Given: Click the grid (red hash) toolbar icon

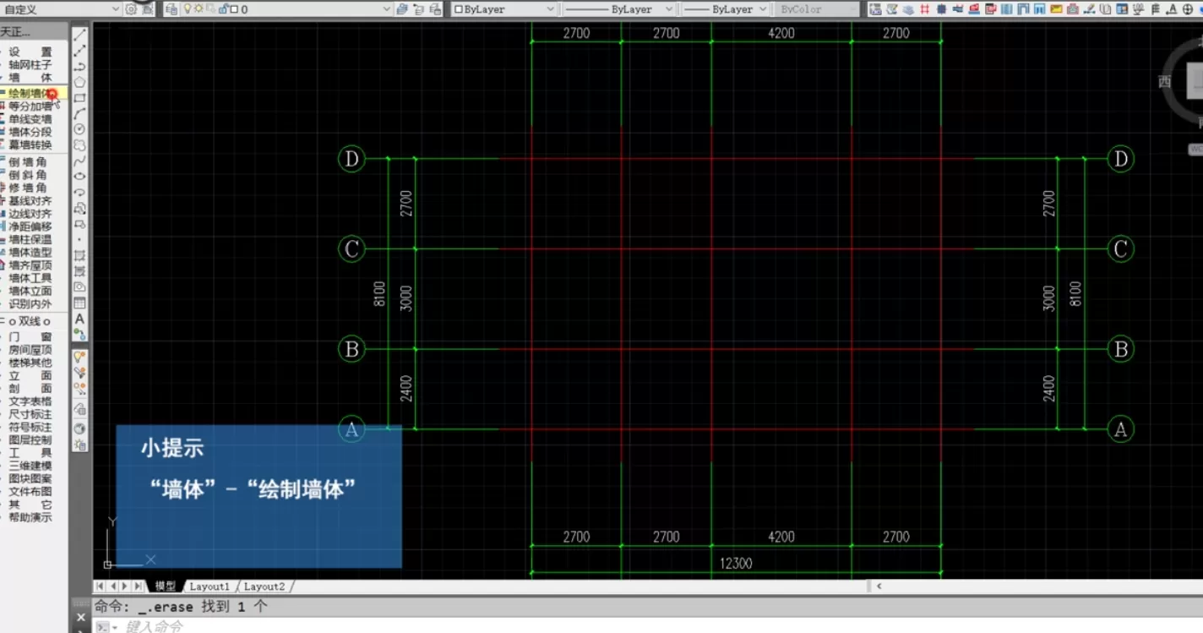Looking at the screenshot, I should 924,9.
